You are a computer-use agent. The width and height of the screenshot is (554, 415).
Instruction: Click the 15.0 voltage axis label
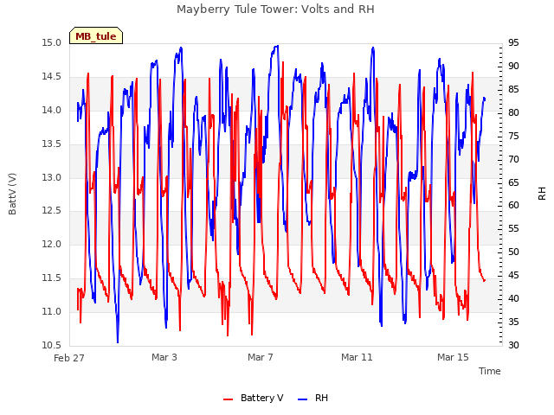[x=52, y=42]
